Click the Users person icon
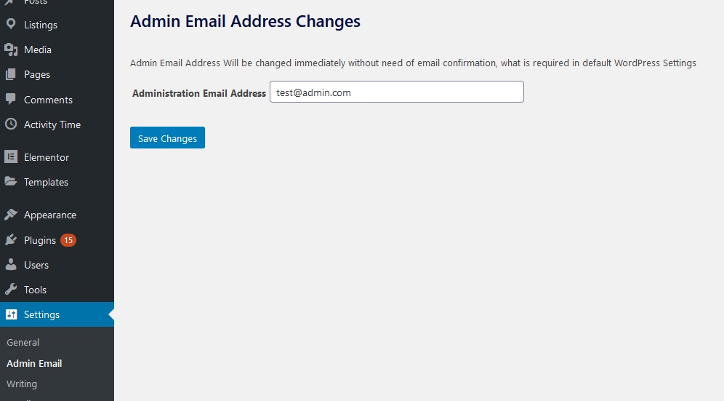Image resolution: width=724 pixels, height=401 pixels. coord(11,265)
